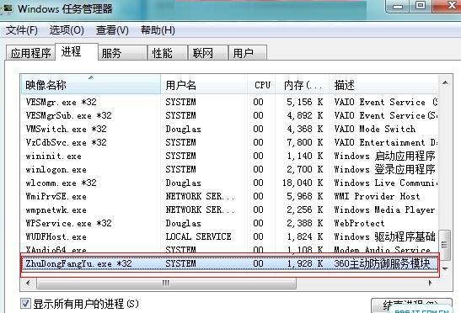
Task: Click the VAIO Mode Switch description
Action: point(375,129)
